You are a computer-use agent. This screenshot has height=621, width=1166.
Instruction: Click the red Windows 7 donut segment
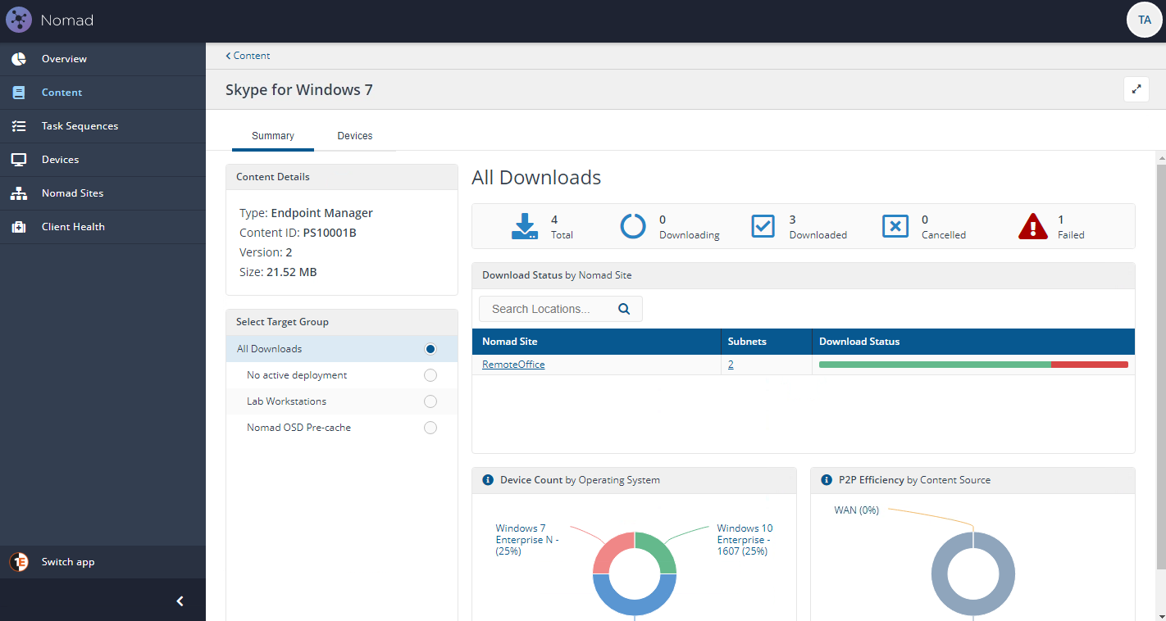(x=608, y=549)
